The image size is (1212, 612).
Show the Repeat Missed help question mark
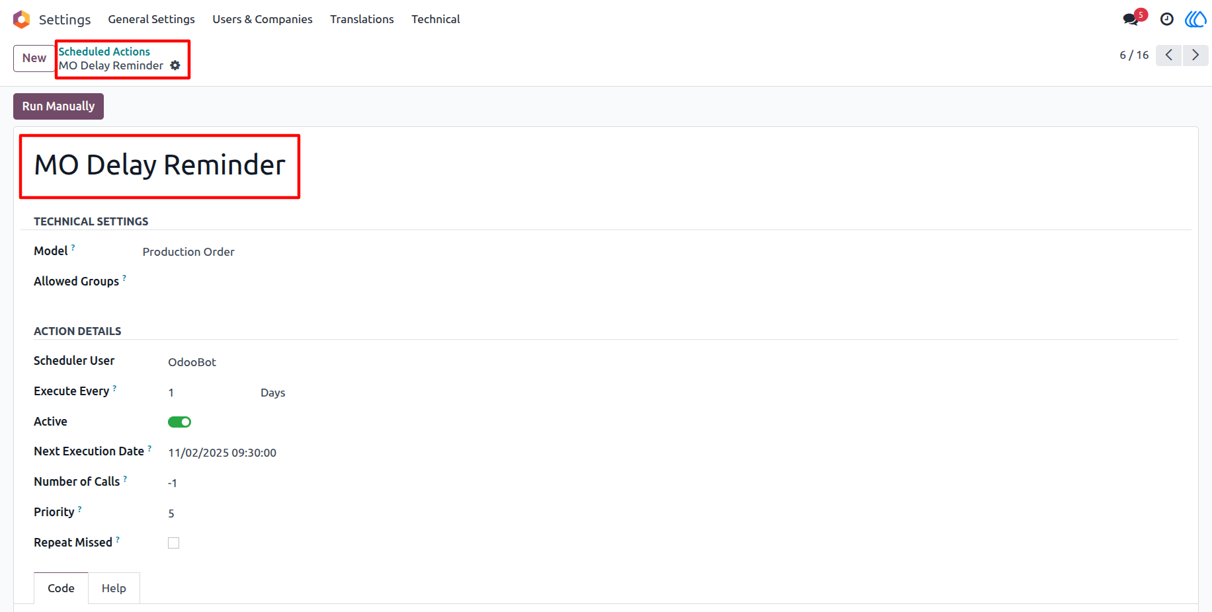[118, 539]
